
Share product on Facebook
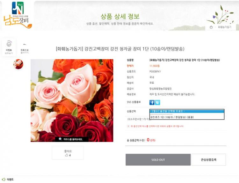[152, 102]
